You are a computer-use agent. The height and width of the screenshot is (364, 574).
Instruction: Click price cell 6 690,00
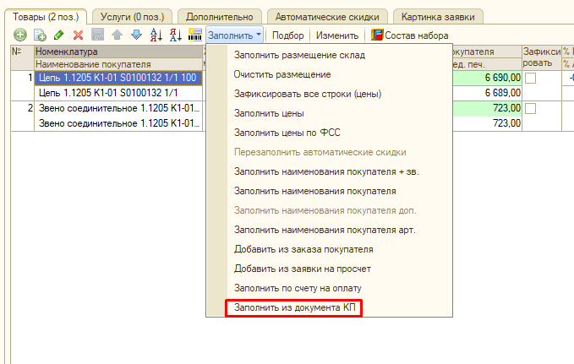tap(487, 78)
